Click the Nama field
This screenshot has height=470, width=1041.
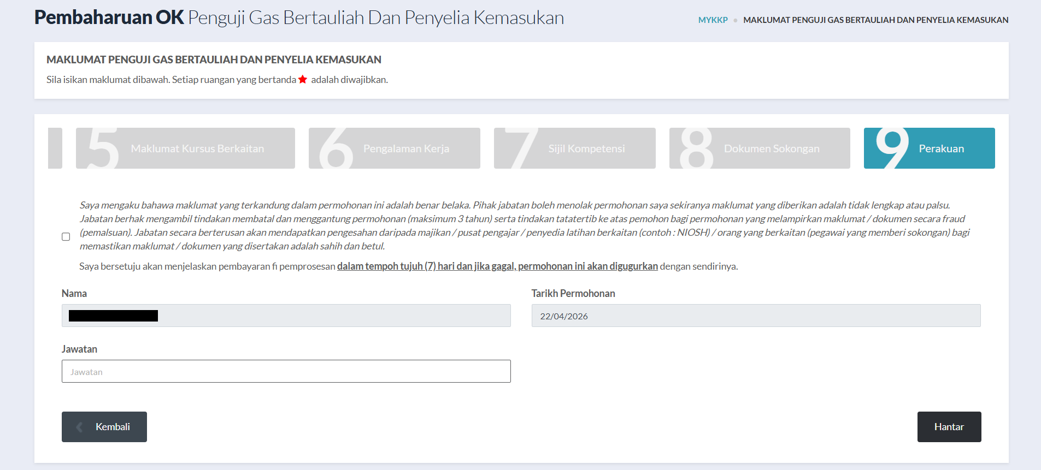click(286, 316)
